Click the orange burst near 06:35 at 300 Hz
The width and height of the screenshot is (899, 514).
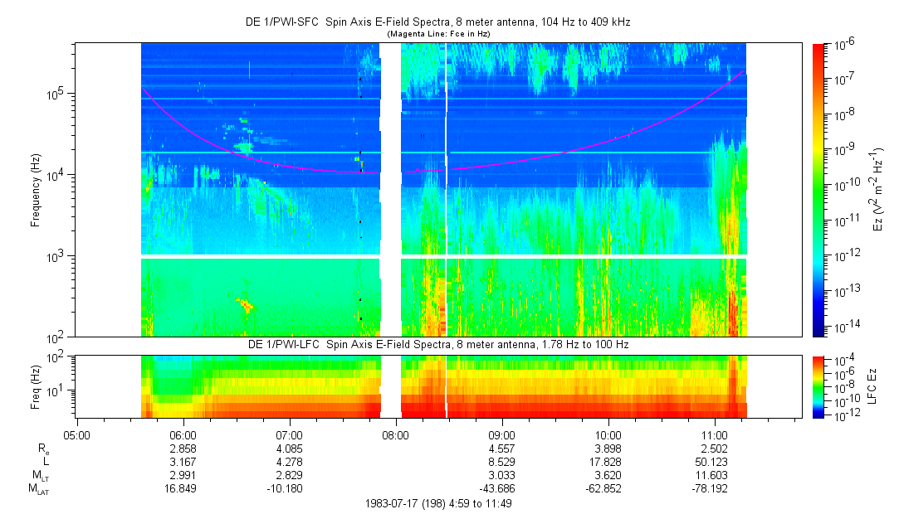coord(245,304)
